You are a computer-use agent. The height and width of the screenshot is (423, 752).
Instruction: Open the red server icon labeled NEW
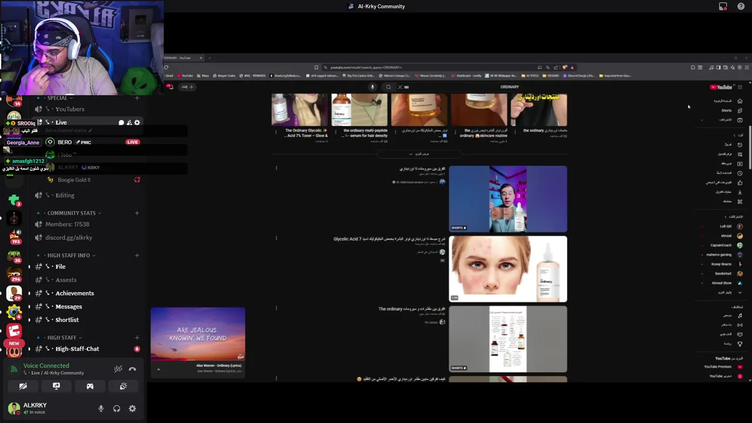coord(14,331)
